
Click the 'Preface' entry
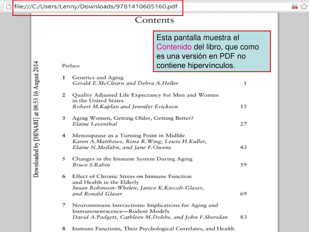71,66
